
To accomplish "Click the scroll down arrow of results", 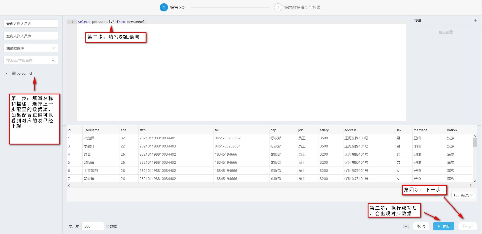I will pos(475,181).
